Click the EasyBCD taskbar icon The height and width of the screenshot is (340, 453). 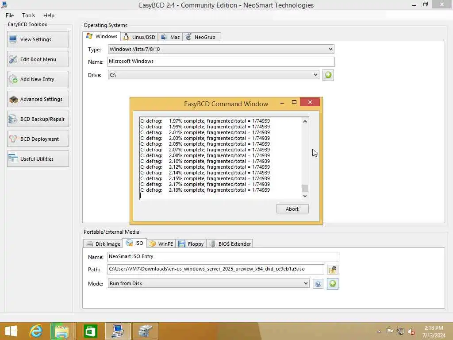(x=118, y=331)
